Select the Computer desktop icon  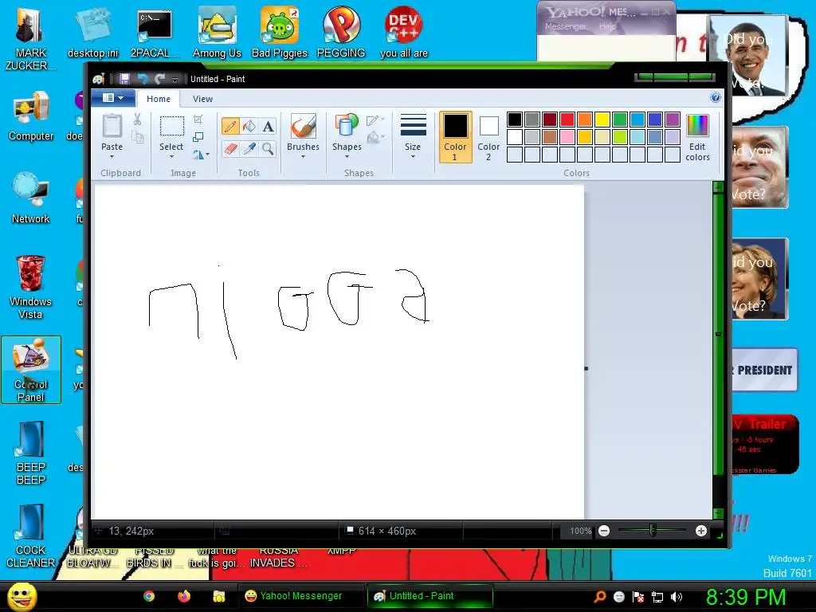click(31, 116)
